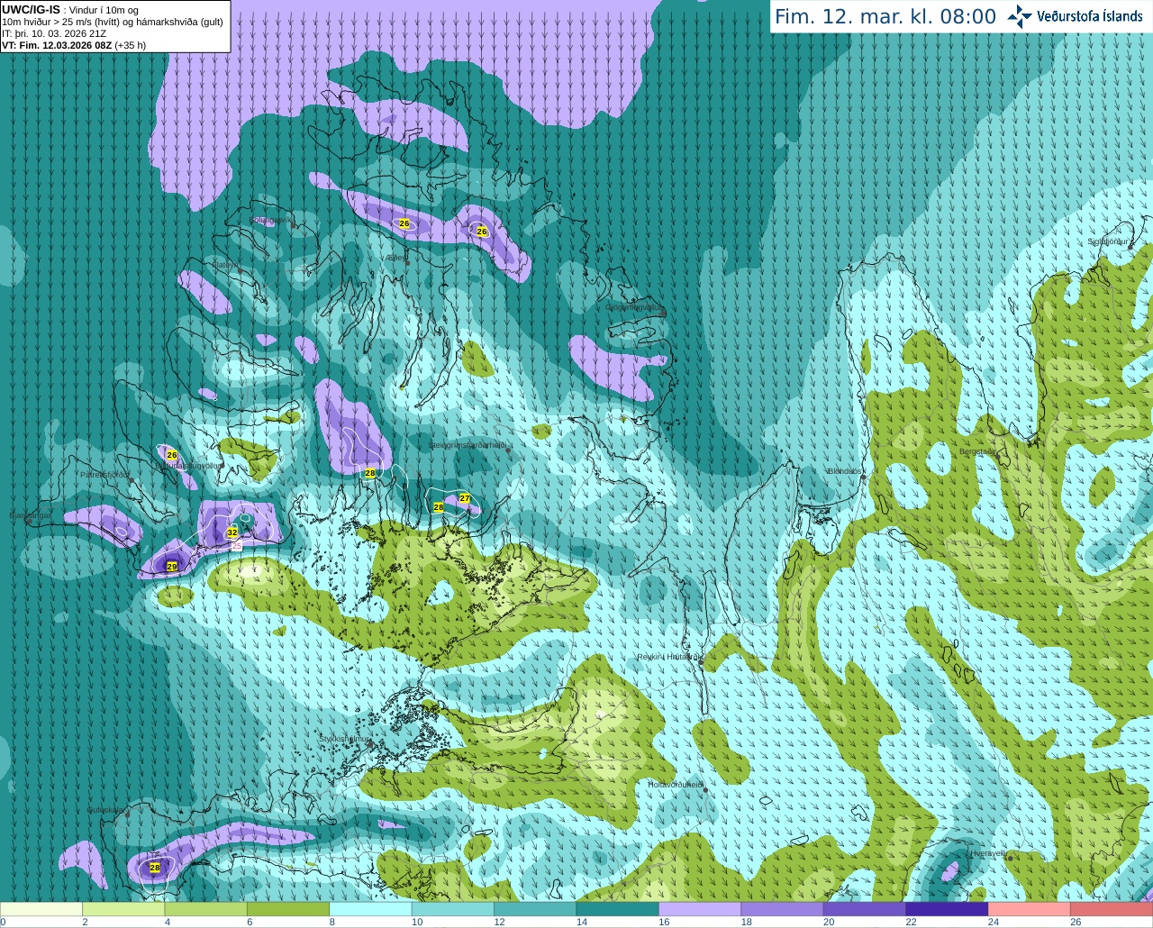Select the 'UWC/IG-IS : Vindur í 10m og' title line
Viewport: 1153px width, 928px height.
pyautogui.click(x=70, y=10)
